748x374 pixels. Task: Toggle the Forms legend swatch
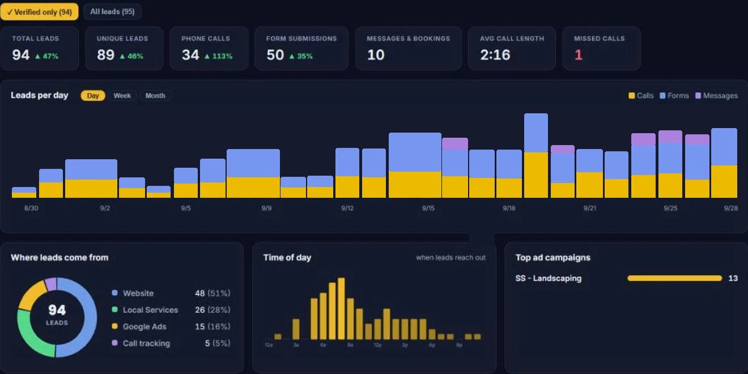point(662,96)
